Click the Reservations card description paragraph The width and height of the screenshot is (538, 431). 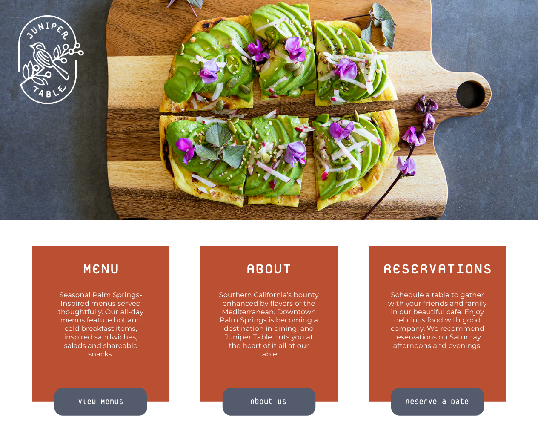point(438,320)
